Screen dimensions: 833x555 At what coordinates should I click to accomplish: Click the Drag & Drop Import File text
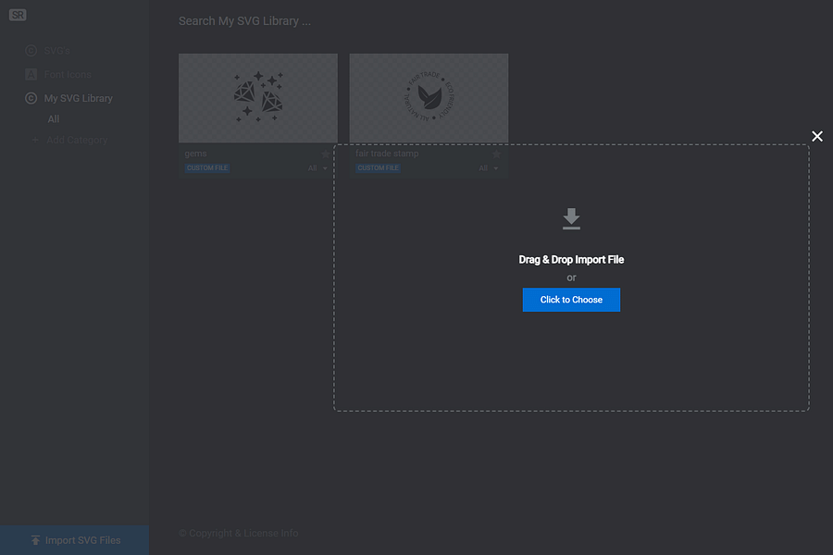pos(571,260)
